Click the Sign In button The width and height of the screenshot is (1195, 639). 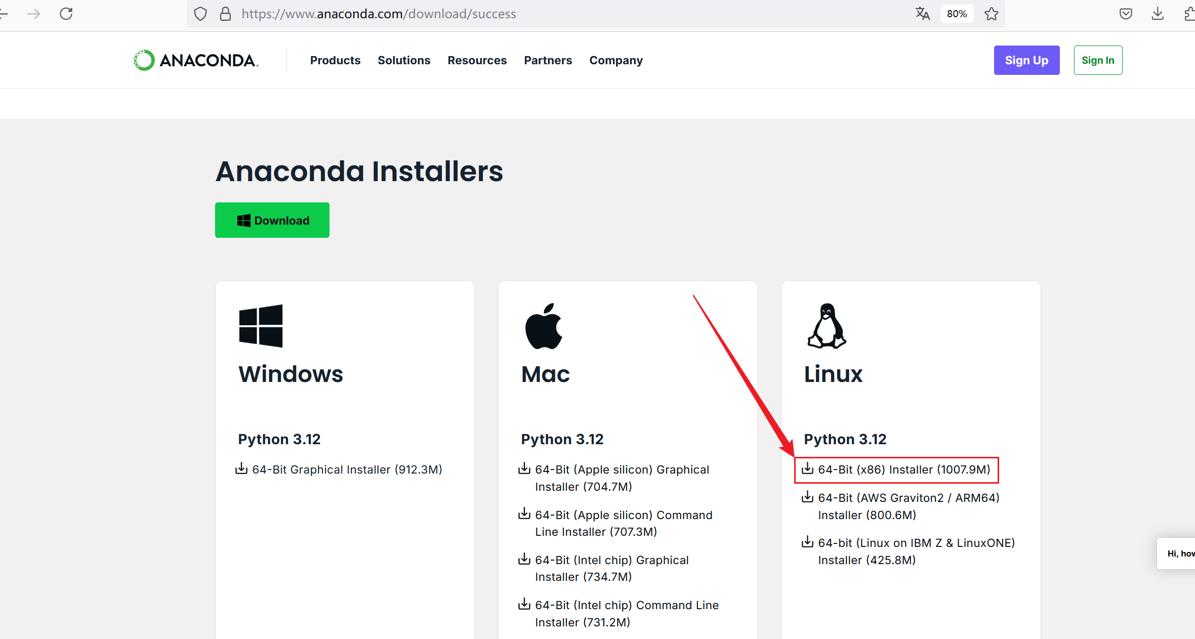1098,60
